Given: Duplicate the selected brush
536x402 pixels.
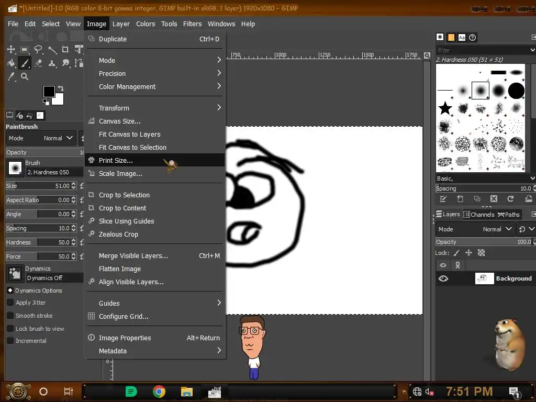Looking at the screenshot, I should click(477, 199).
